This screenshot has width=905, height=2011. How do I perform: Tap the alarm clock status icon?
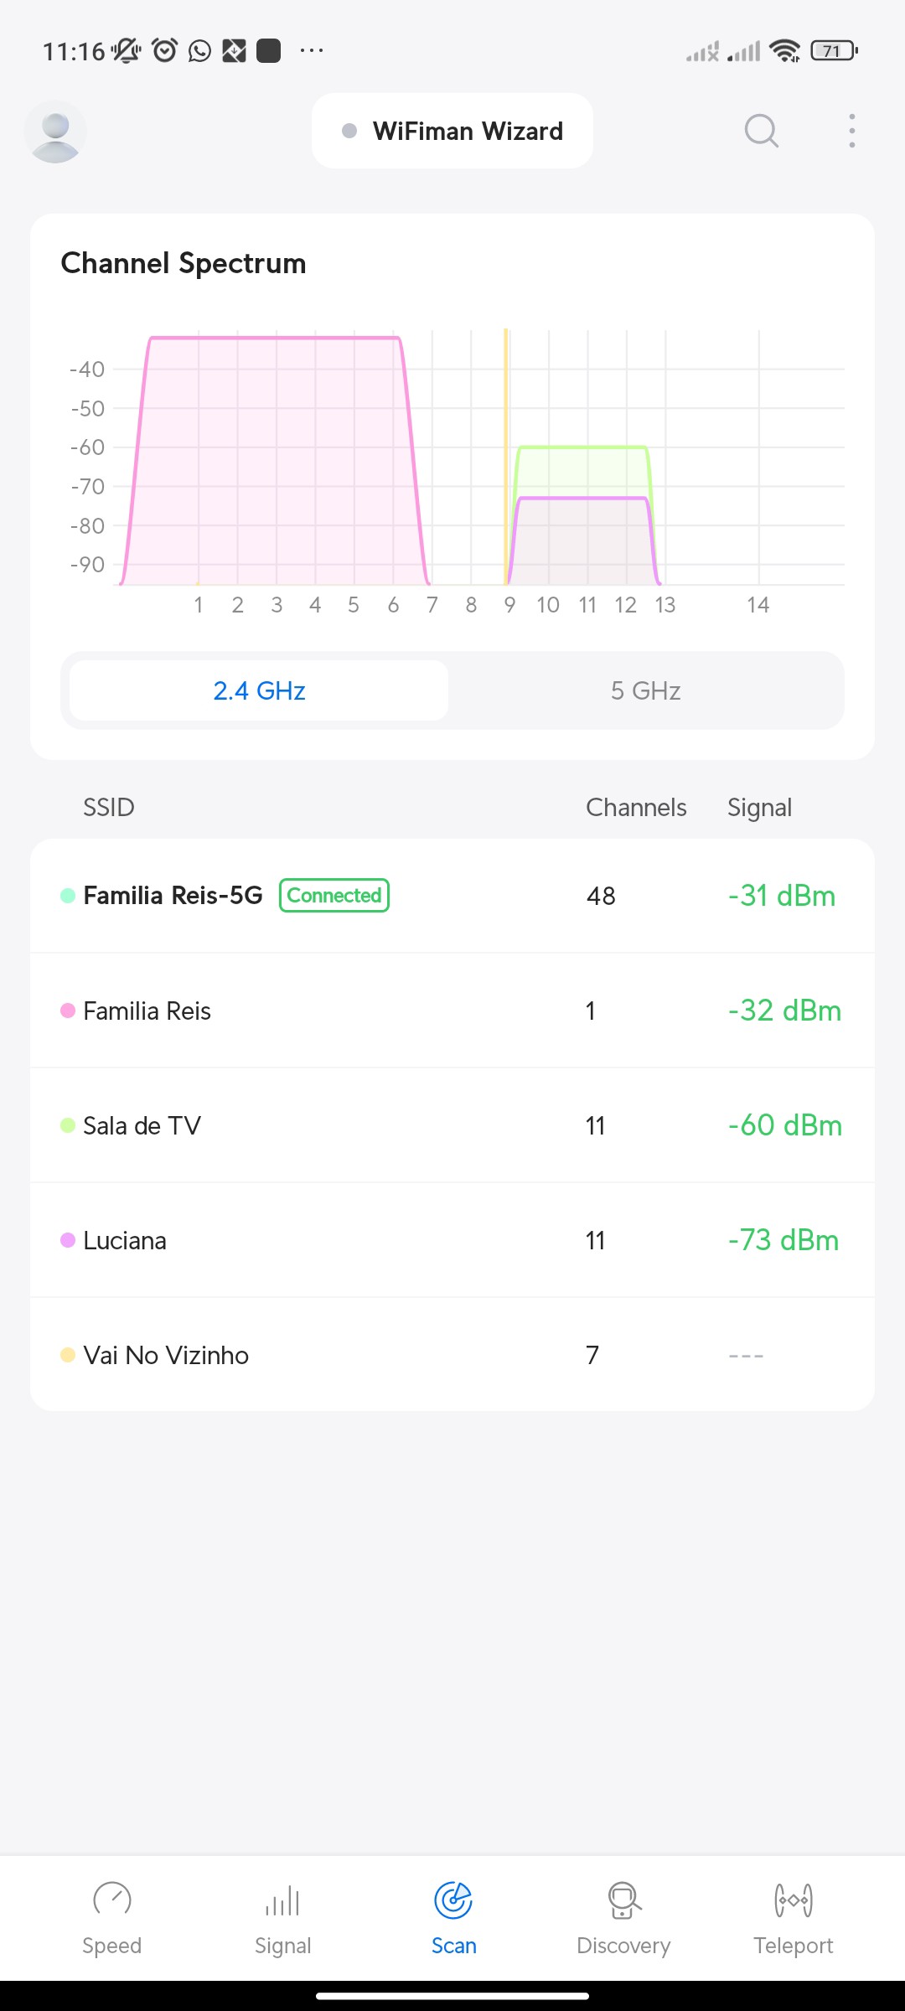click(165, 51)
